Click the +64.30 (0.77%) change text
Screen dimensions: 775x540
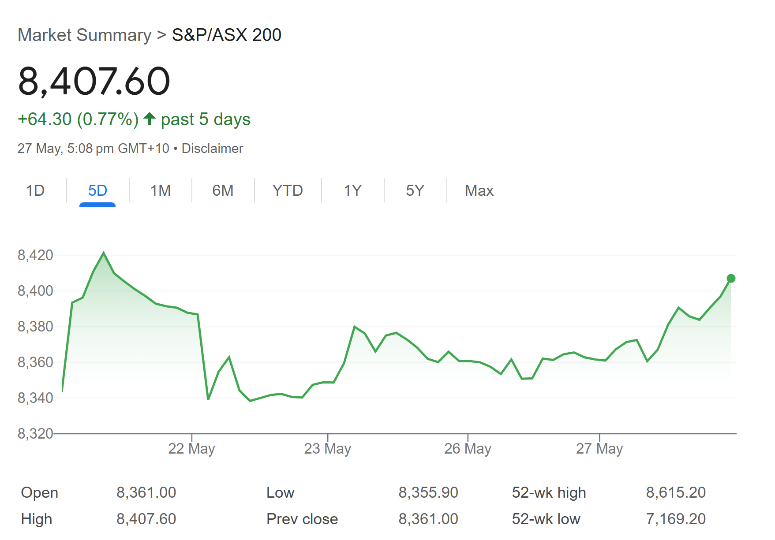[78, 119]
